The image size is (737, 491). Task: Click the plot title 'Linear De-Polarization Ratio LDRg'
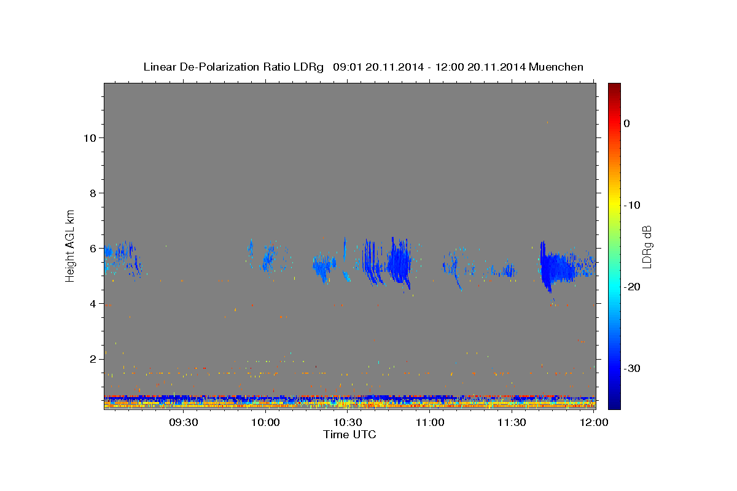pos(233,67)
